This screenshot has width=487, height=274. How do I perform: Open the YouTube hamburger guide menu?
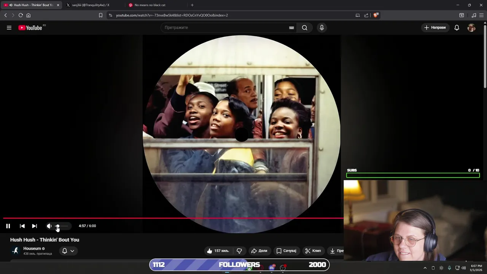tap(9, 28)
